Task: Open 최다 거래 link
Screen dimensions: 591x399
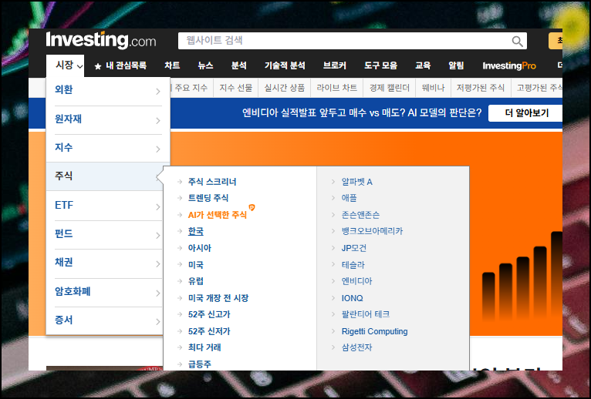Action: coord(204,347)
